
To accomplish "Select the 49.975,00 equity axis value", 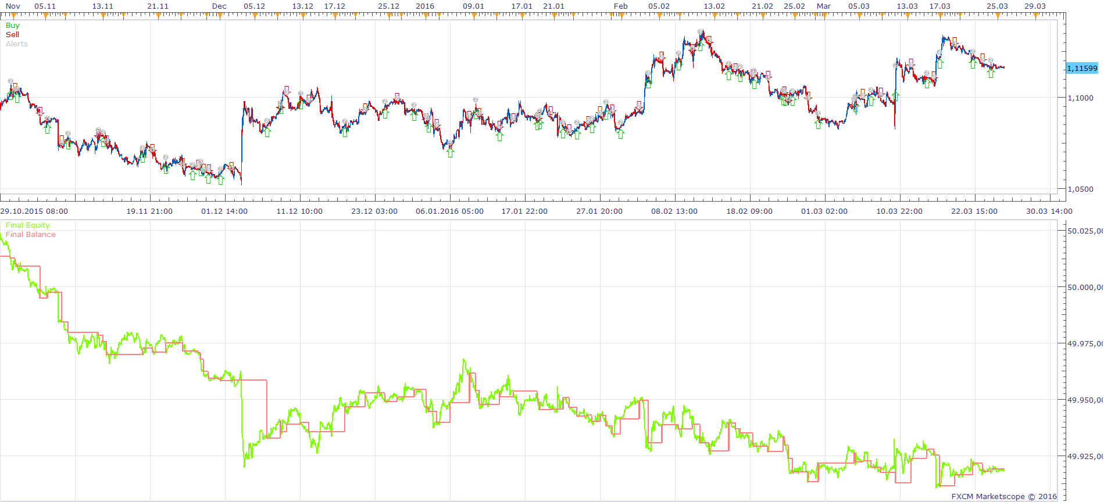I will [x=1085, y=344].
